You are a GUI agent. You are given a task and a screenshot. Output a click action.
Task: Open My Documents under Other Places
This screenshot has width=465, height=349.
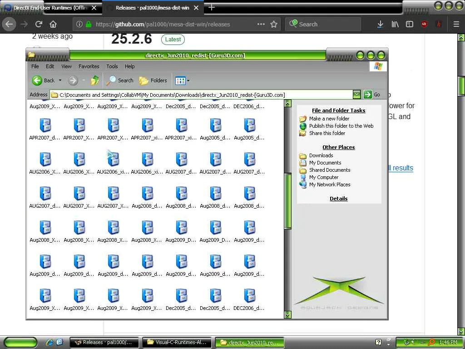(325, 163)
